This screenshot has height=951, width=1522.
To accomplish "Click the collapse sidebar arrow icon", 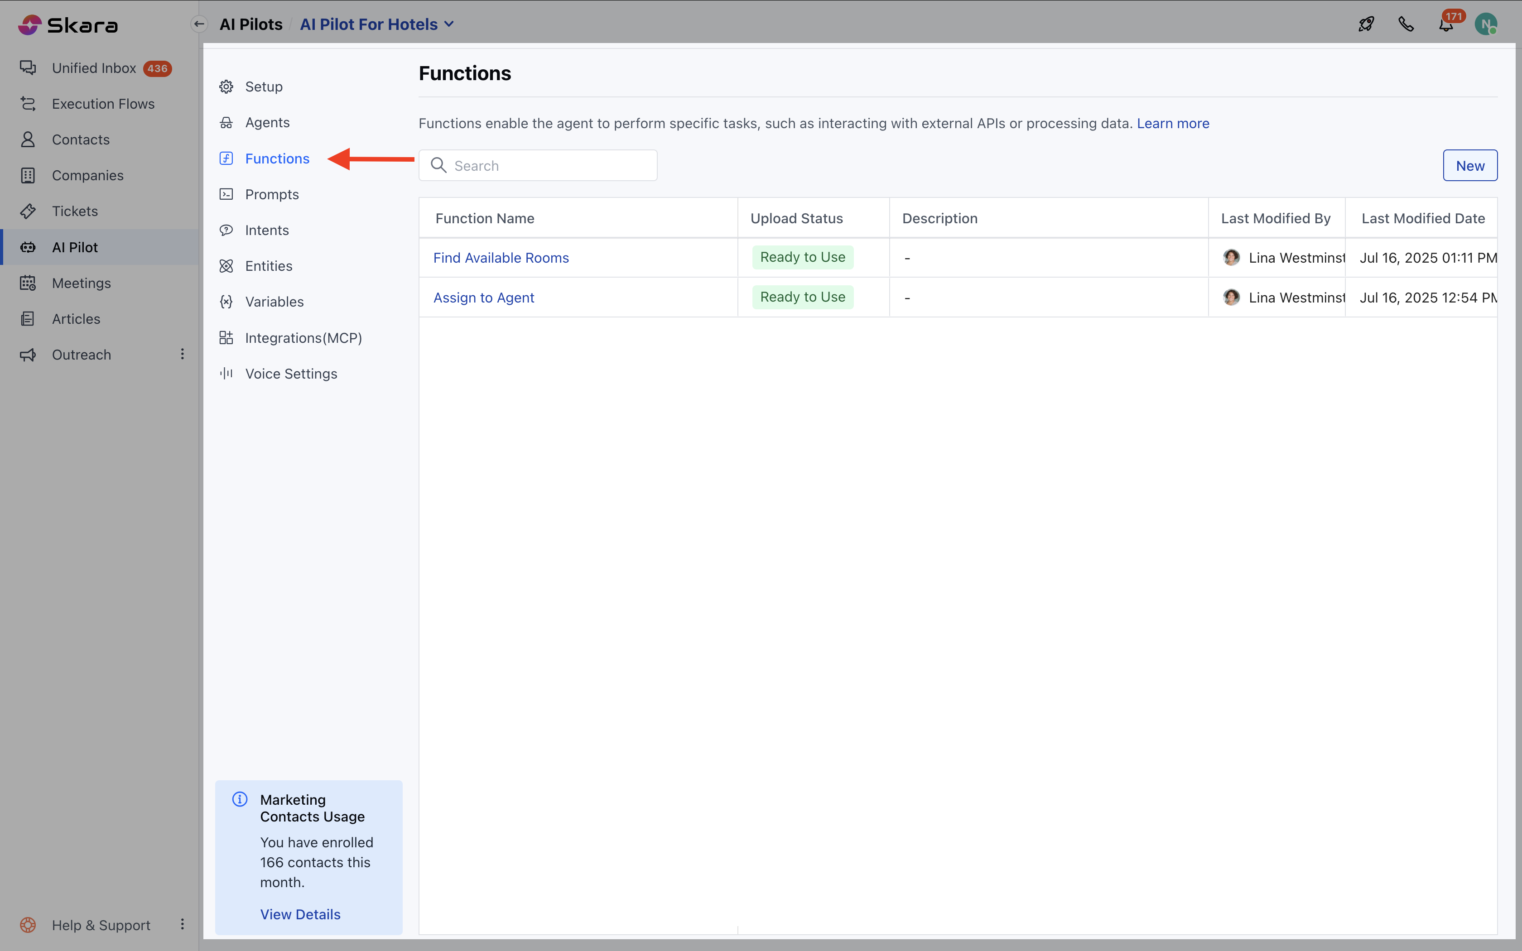I will tap(199, 24).
